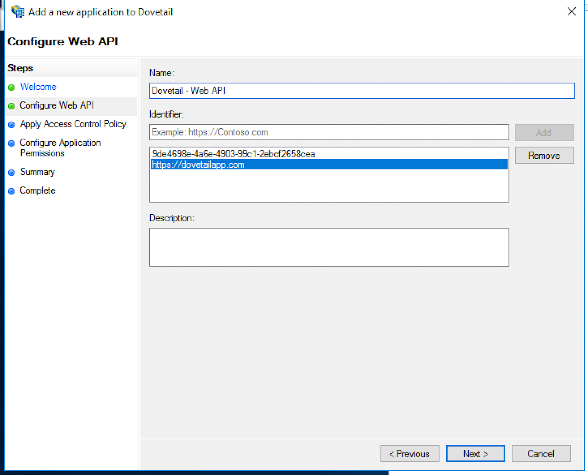Click the blue dot beside Apply Access Control Policy
The image size is (588, 475).
click(11, 125)
